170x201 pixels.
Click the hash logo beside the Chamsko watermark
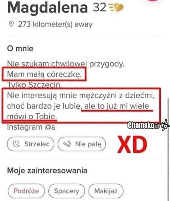coord(165,125)
